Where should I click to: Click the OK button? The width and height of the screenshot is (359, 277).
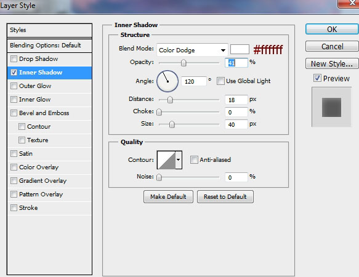[x=332, y=30]
